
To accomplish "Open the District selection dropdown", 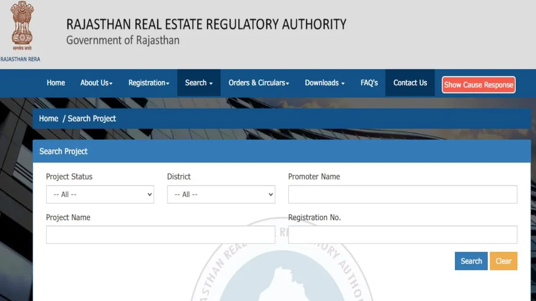I will [221, 194].
